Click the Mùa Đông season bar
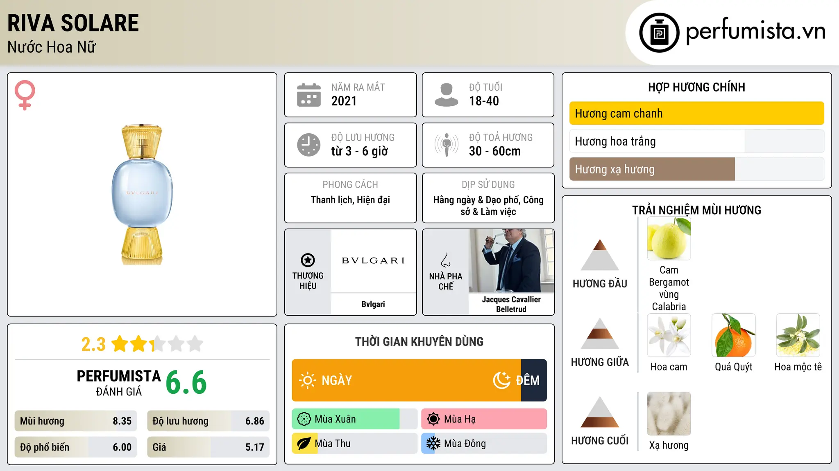 click(x=484, y=444)
